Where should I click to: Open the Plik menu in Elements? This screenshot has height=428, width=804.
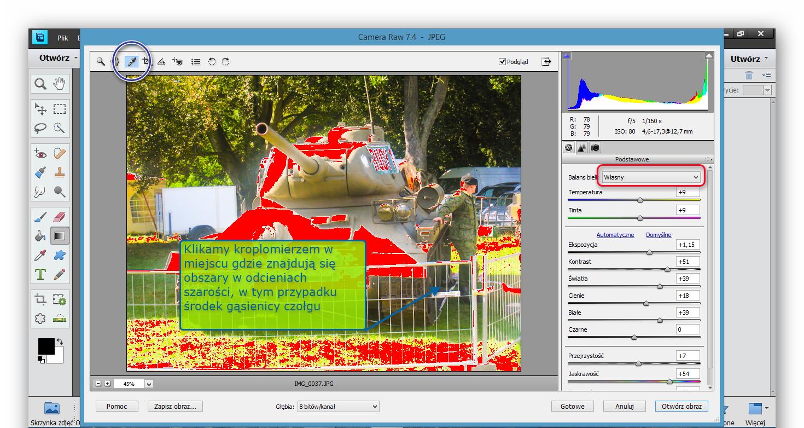click(63, 38)
